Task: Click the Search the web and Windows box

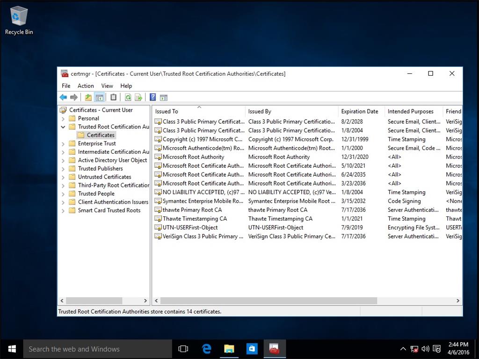Action: [98, 349]
